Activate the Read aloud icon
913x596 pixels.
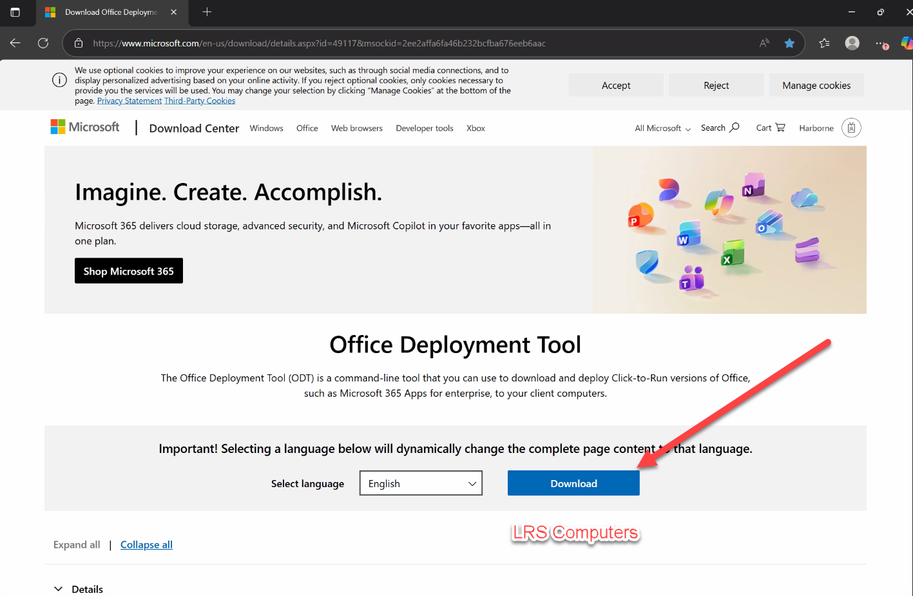[x=764, y=43]
